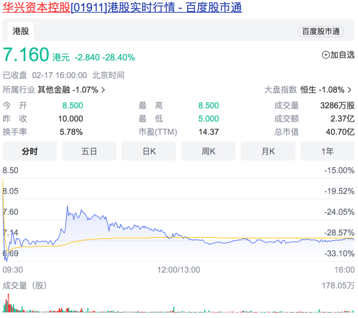Click the 最低 value 5.000
Viewport: 358px width, 318px height.
pos(209,119)
